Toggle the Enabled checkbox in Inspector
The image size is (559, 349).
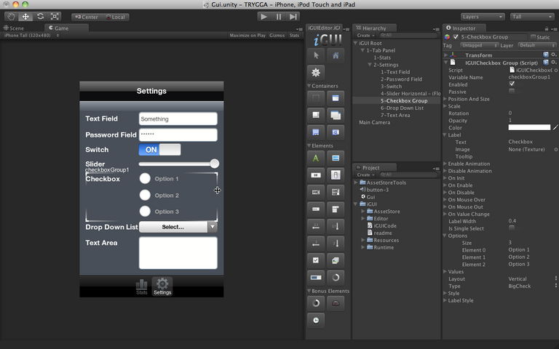click(x=512, y=84)
